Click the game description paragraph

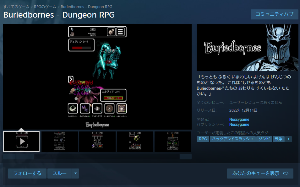pos(244,85)
